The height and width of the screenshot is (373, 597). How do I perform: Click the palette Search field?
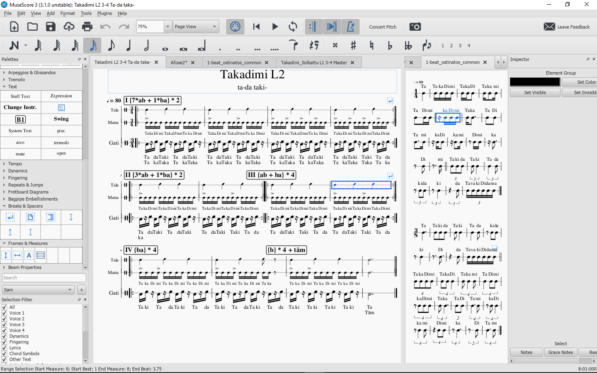point(44,278)
